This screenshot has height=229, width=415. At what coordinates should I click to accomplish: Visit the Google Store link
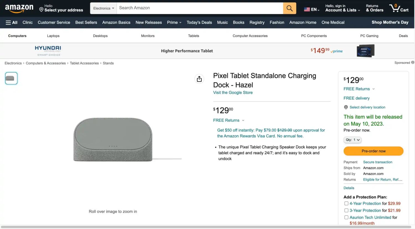coord(233,92)
